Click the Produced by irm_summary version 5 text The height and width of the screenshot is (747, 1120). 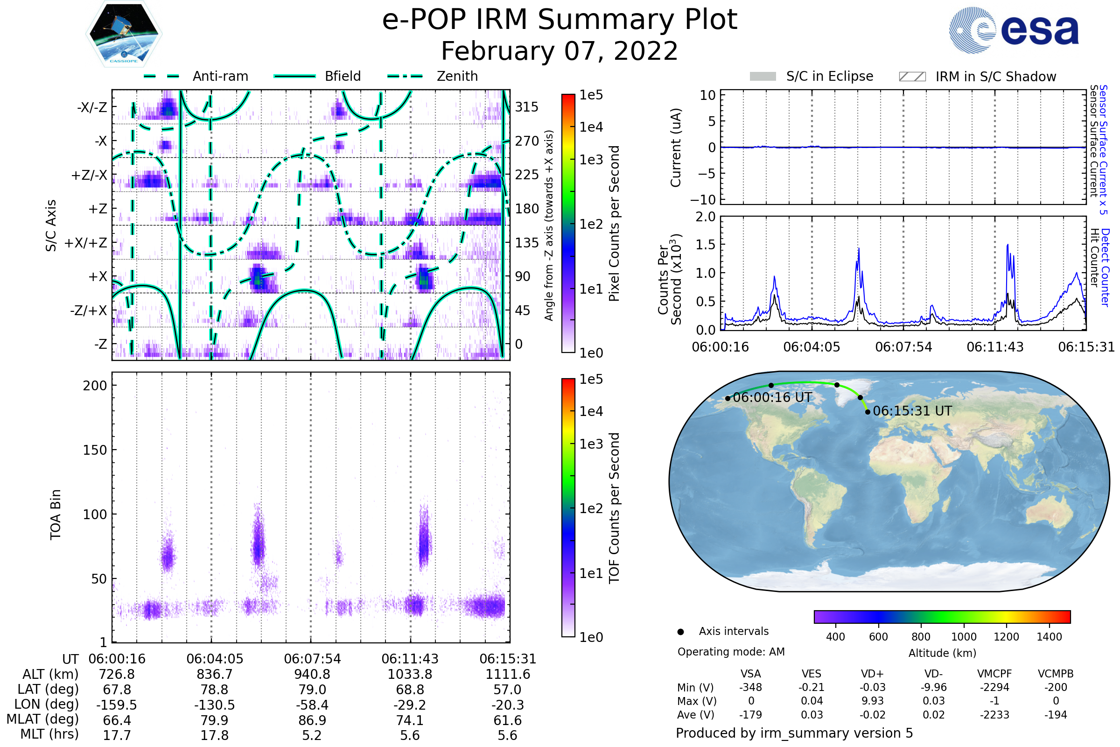794,733
